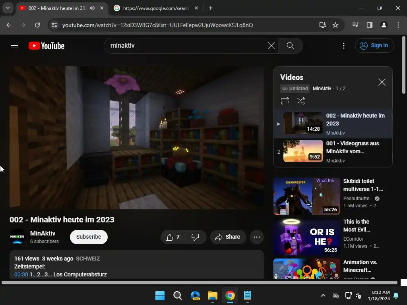The width and height of the screenshot is (407, 305).
Task: Close the Videos playlist panel
Action: pos(382,83)
